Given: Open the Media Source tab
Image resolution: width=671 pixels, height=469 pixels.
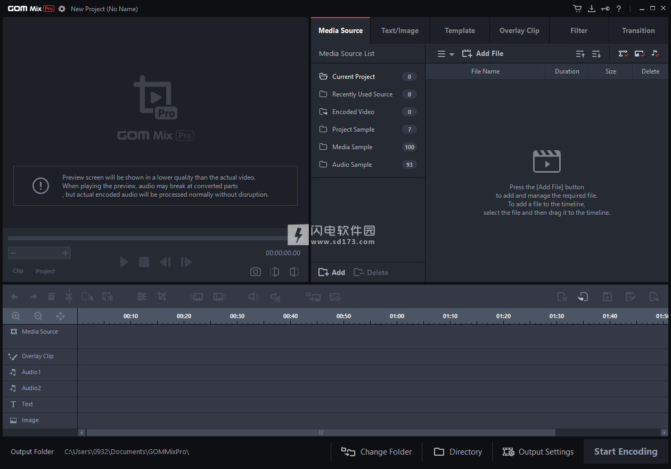Looking at the screenshot, I should [x=341, y=30].
